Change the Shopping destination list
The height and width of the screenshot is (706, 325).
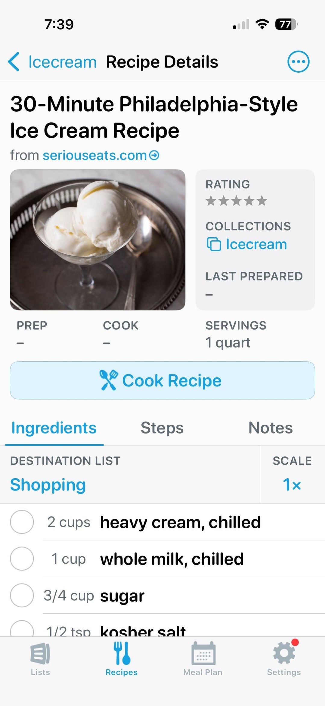(x=48, y=485)
